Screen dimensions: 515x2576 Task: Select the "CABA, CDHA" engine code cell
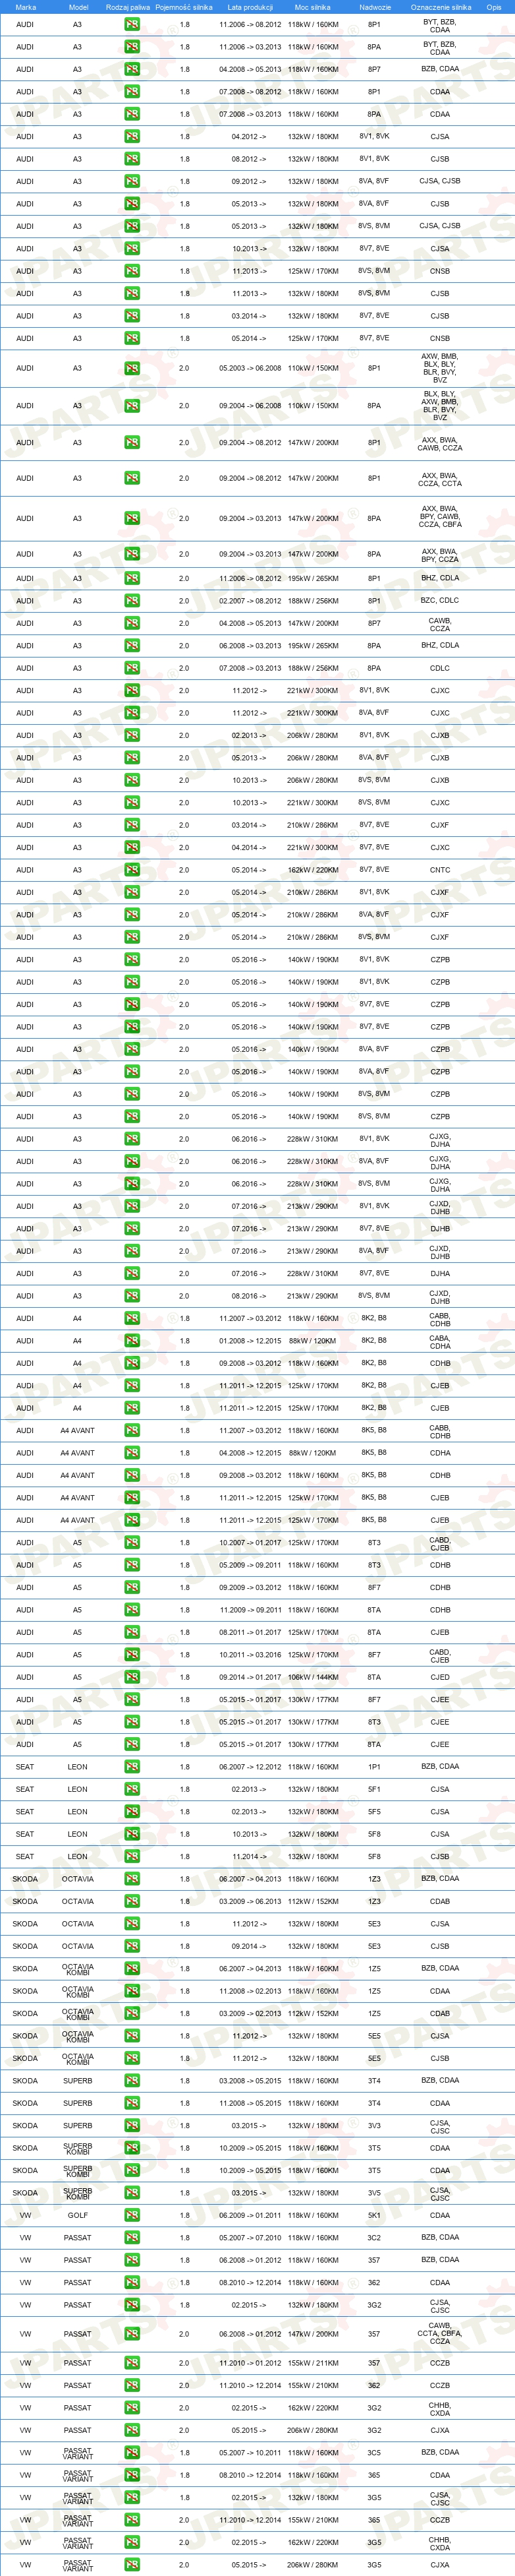pyautogui.click(x=440, y=1341)
